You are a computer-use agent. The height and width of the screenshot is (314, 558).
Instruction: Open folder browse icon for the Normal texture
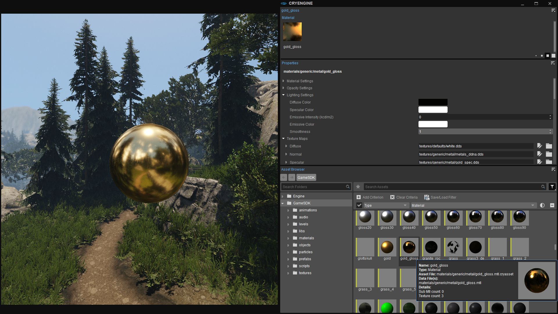(x=549, y=154)
